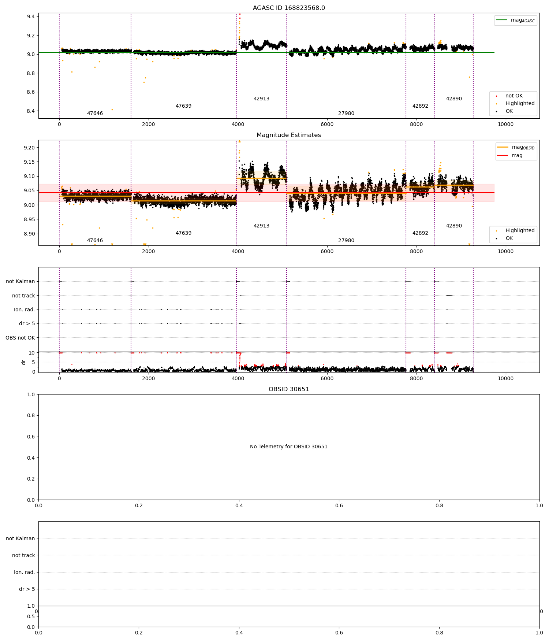This screenshot has width=549, height=641.
Task: Click the 9.20 tick in Magnitude Estimates plot
Action: pyautogui.click(x=29, y=148)
